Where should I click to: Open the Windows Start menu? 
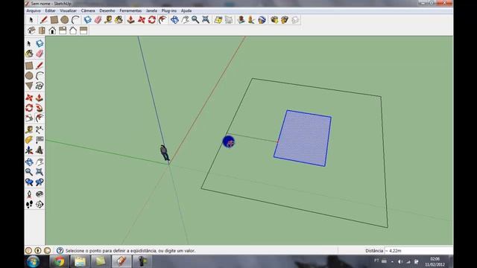[33, 261]
